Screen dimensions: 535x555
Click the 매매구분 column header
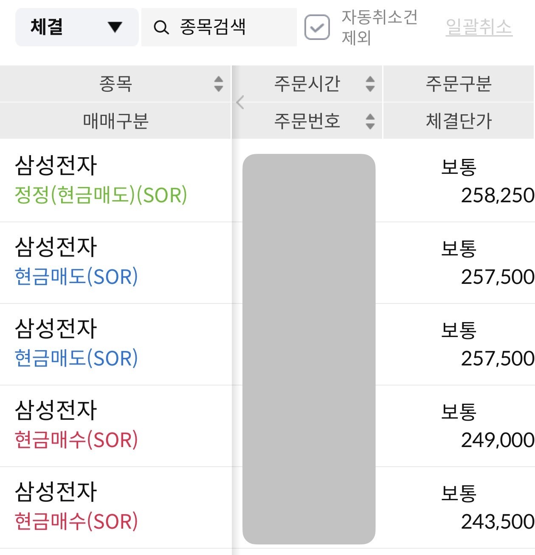115,121
